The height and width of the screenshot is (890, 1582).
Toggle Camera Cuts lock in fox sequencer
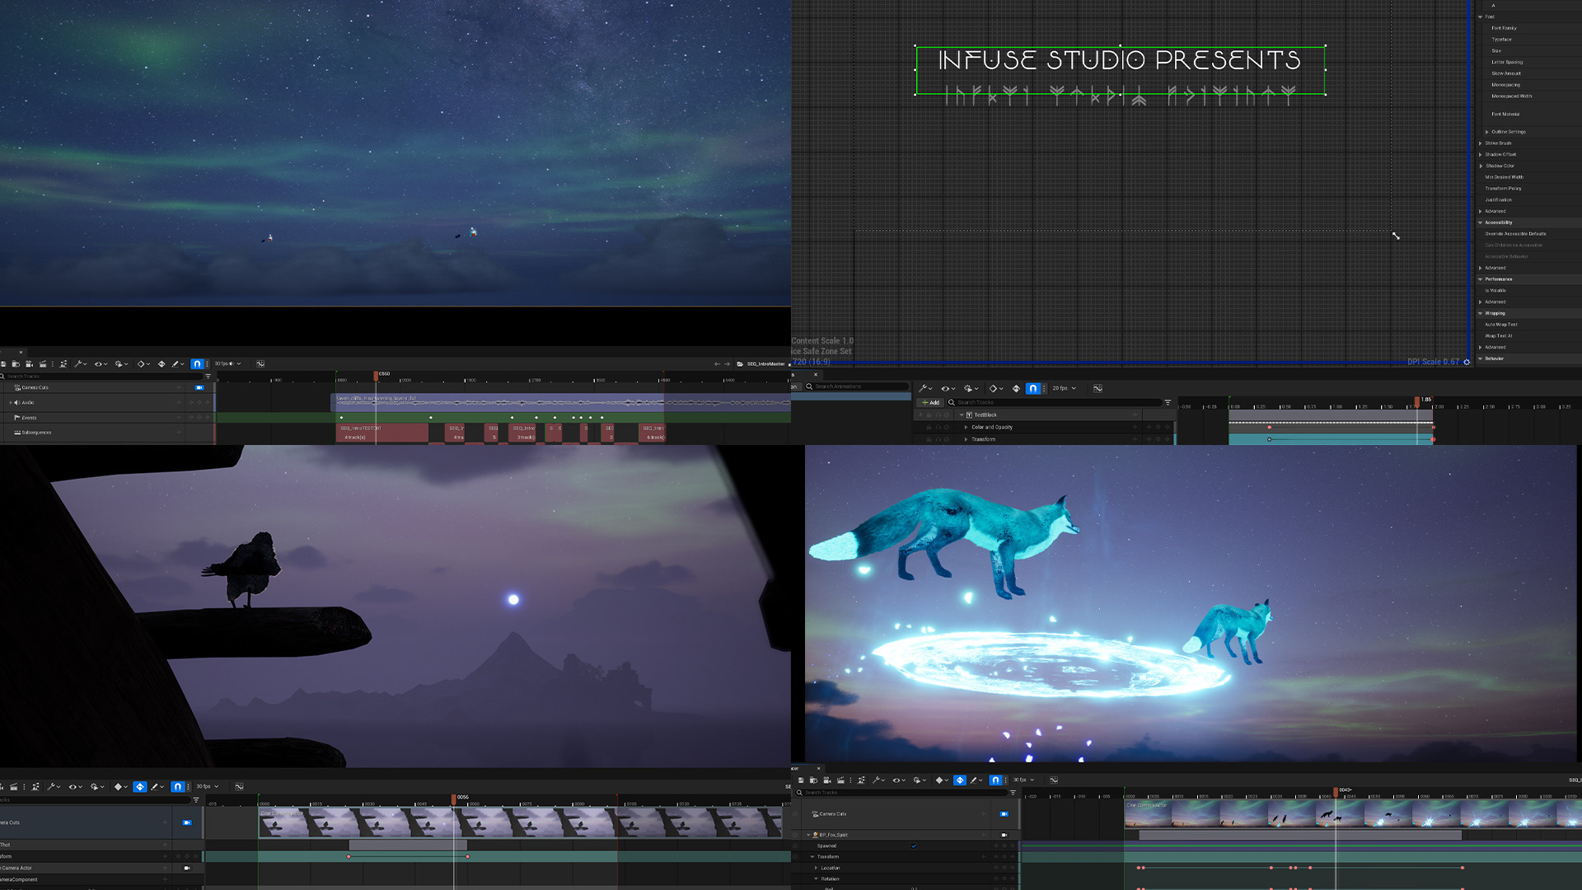coord(1004,813)
